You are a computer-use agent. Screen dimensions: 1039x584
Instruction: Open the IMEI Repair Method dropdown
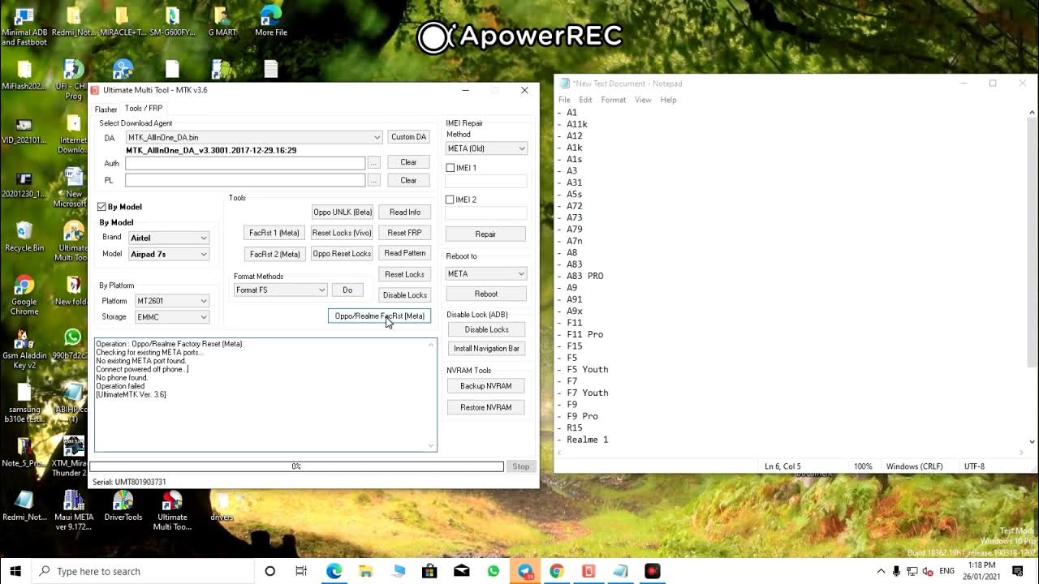(486, 148)
